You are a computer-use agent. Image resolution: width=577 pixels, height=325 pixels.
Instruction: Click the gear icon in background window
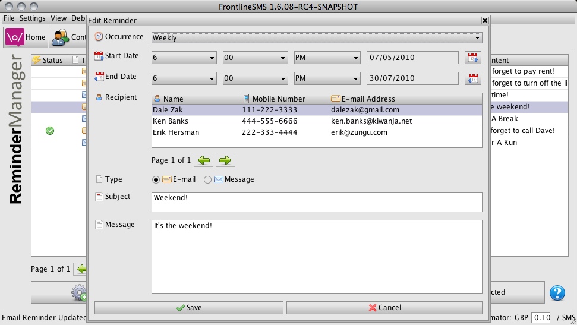79,292
